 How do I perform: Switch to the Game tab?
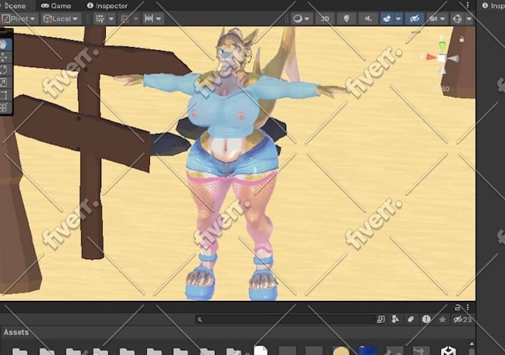click(56, 5)
